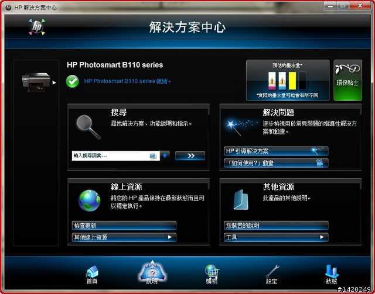
Task: Click the 線上資源 section heading
Action: point(127,186)
